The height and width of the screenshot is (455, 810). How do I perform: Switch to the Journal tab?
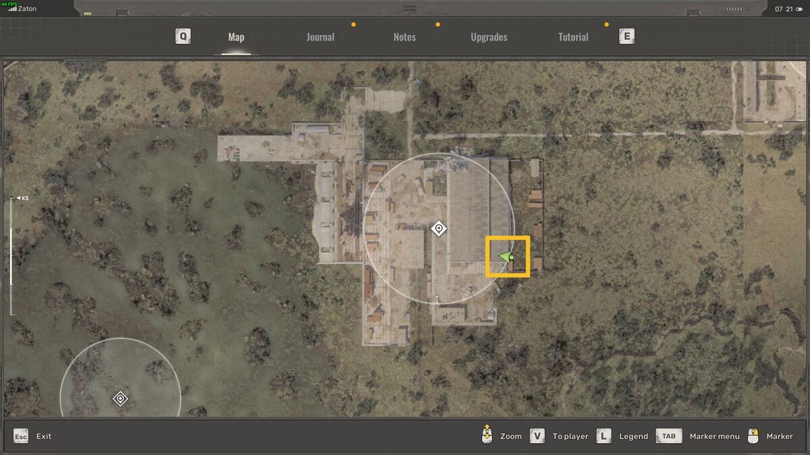320,37
